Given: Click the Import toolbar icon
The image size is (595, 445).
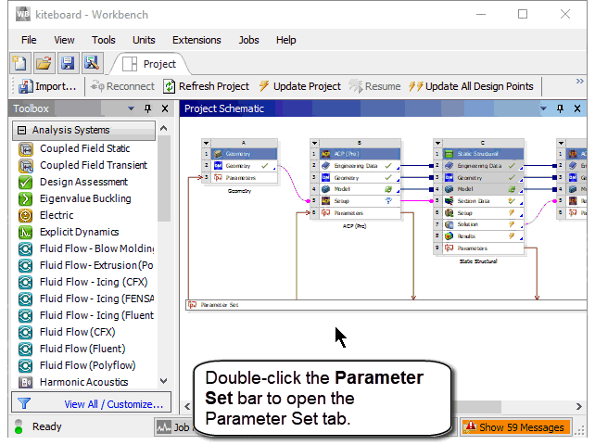Looking at the screenshot, I should click(x=26, y=86).
